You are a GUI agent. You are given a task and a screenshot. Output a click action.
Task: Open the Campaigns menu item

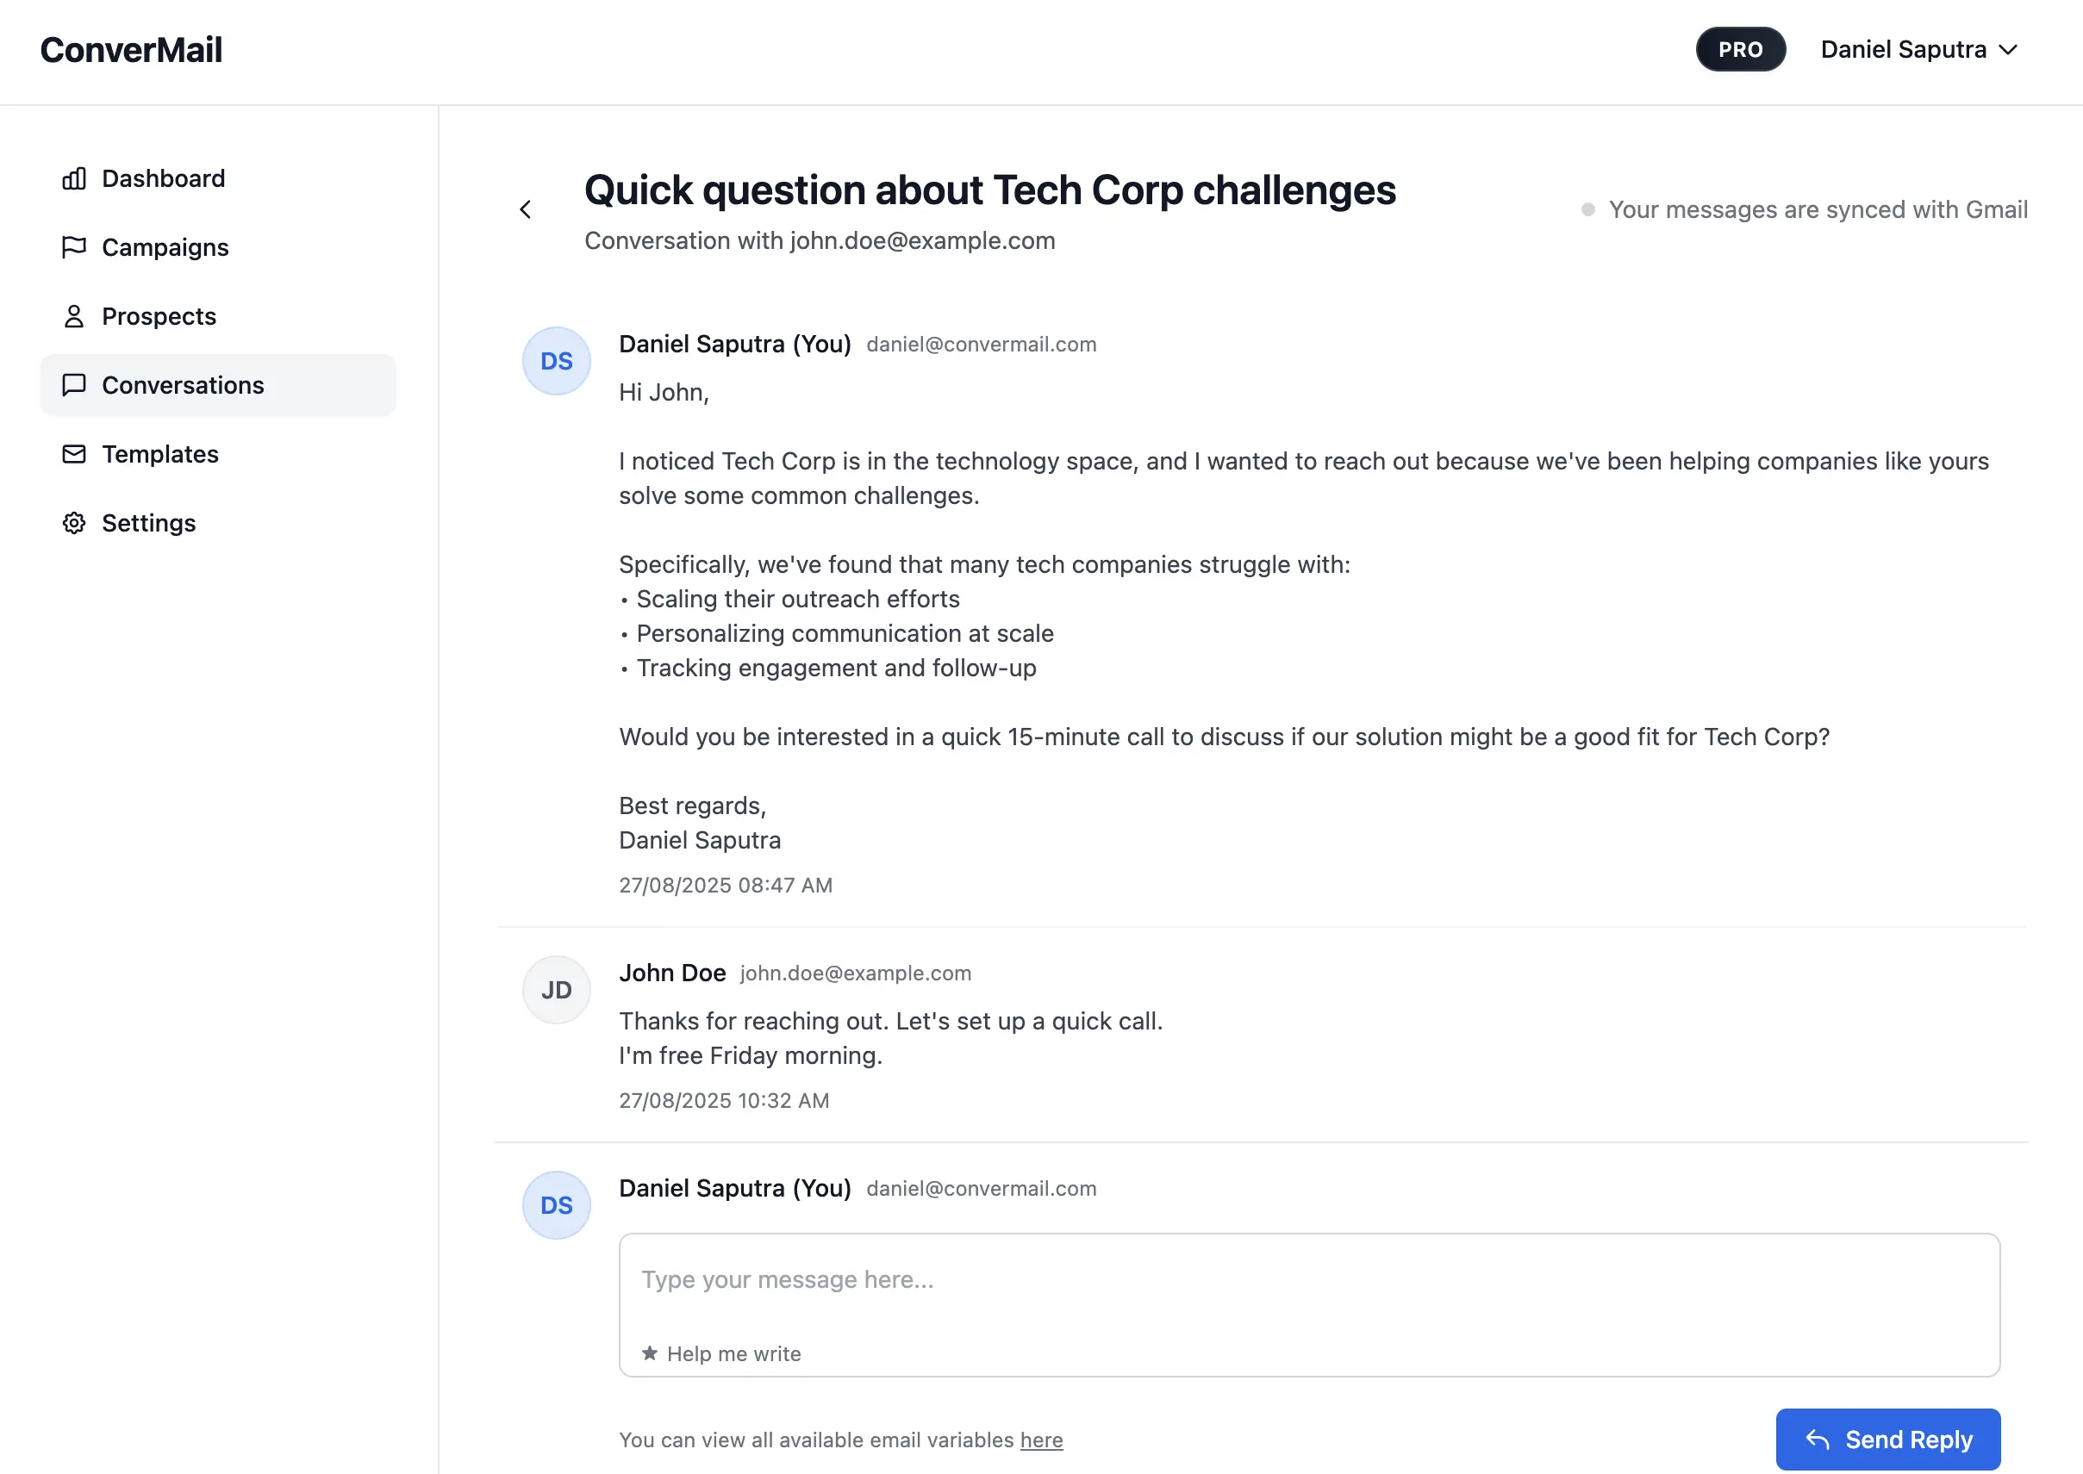(x=165, y=247)
